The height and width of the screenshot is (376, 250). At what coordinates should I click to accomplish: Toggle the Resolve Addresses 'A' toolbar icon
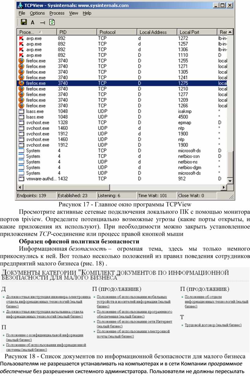(x=32, y=22)
